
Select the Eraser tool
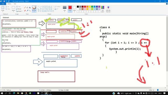pyautogui.click(x=25, y=11)
